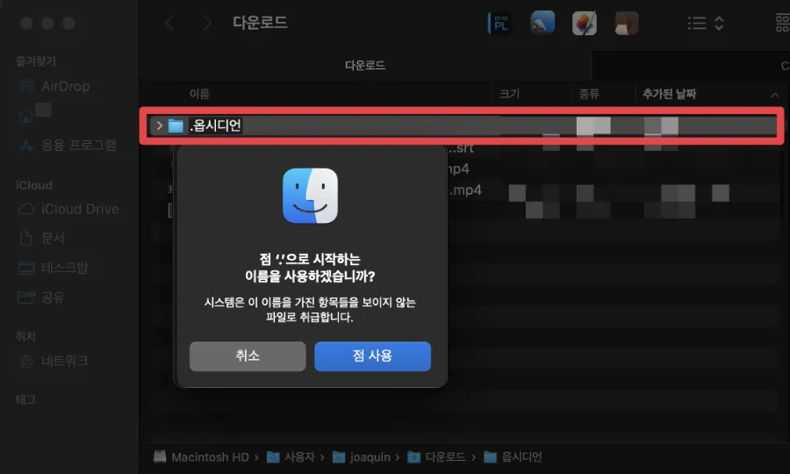
Task: Click the 즐겨찾기 sidebar section header
Action: (36, 61)
